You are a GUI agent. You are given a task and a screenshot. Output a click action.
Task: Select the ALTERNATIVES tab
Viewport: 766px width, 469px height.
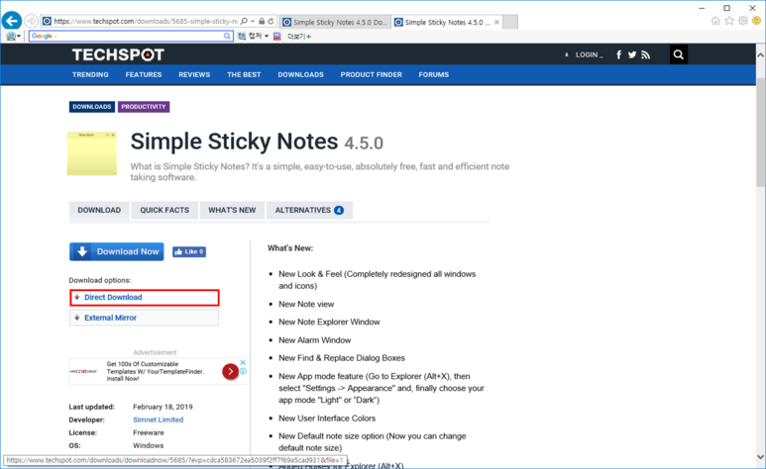pos(309,211)
